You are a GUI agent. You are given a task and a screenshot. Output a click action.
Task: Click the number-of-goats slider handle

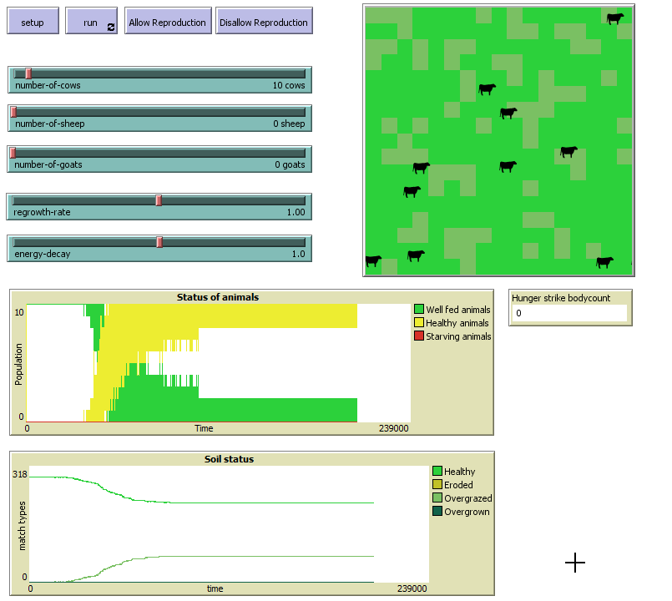[13, 153]
